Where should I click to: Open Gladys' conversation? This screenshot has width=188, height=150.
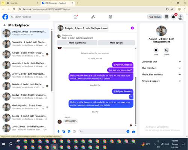coord(26,96)
